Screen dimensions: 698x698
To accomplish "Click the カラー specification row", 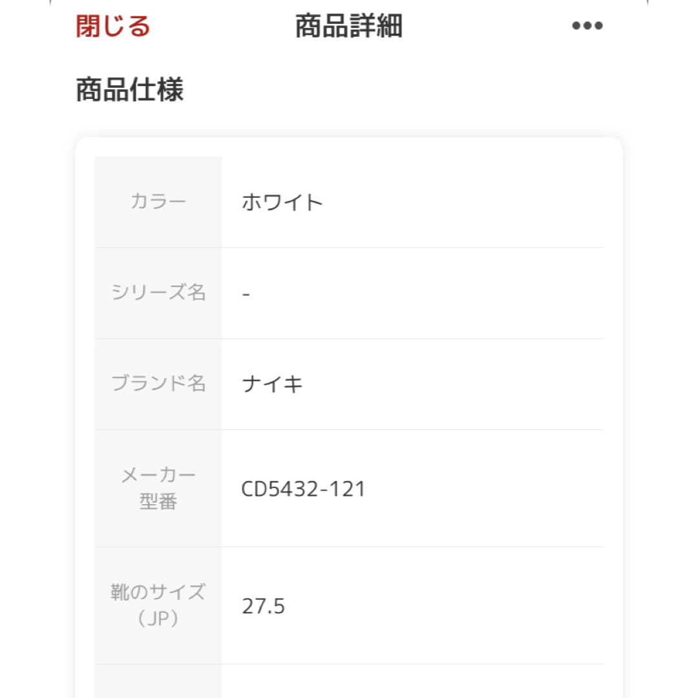I will pos(349,202).
